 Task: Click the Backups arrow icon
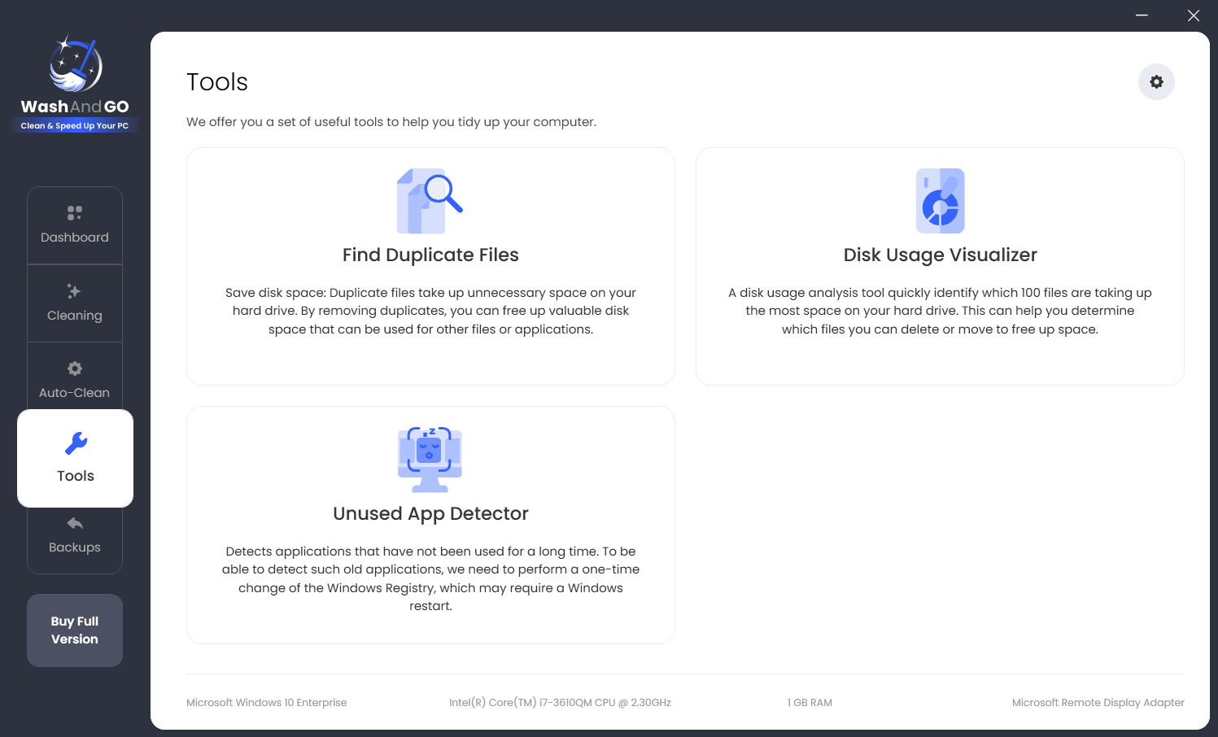point(75,523)
